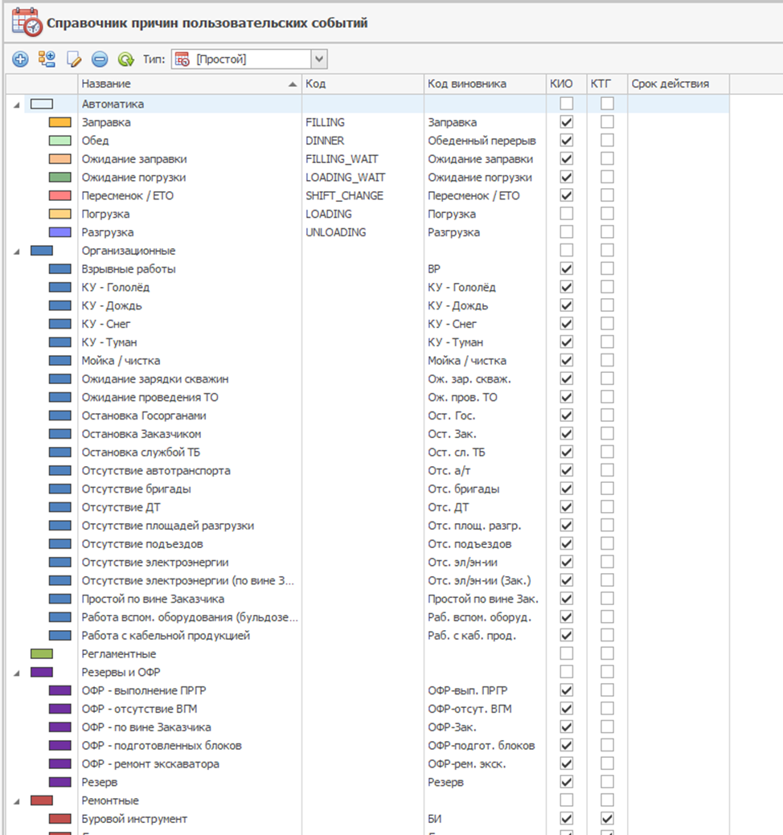Viewport: 783px width, 835px height.
Task: Open the Тип dropdown arrow
Action: [x=319, y=59]
